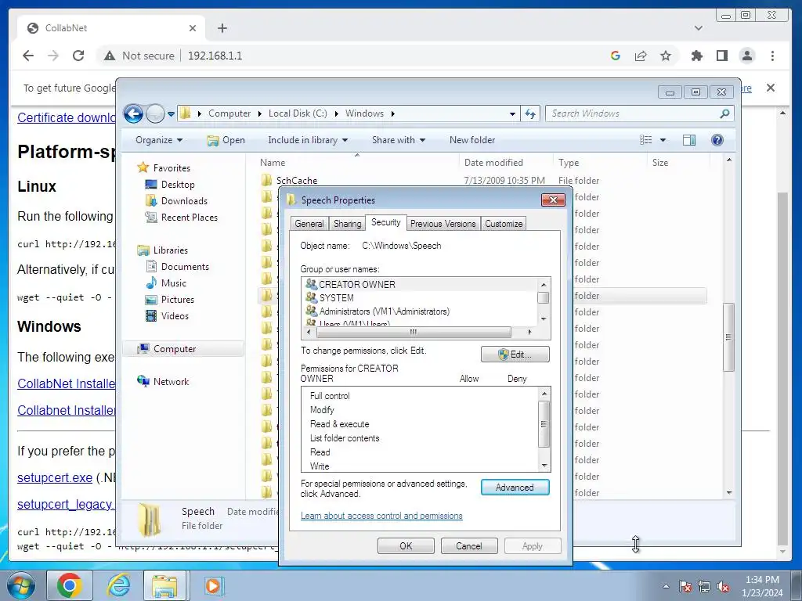Open Chrome three-dot menu
Image resolution: width=802 pixels, height=601 pixels.
click(x=772, y=56)
